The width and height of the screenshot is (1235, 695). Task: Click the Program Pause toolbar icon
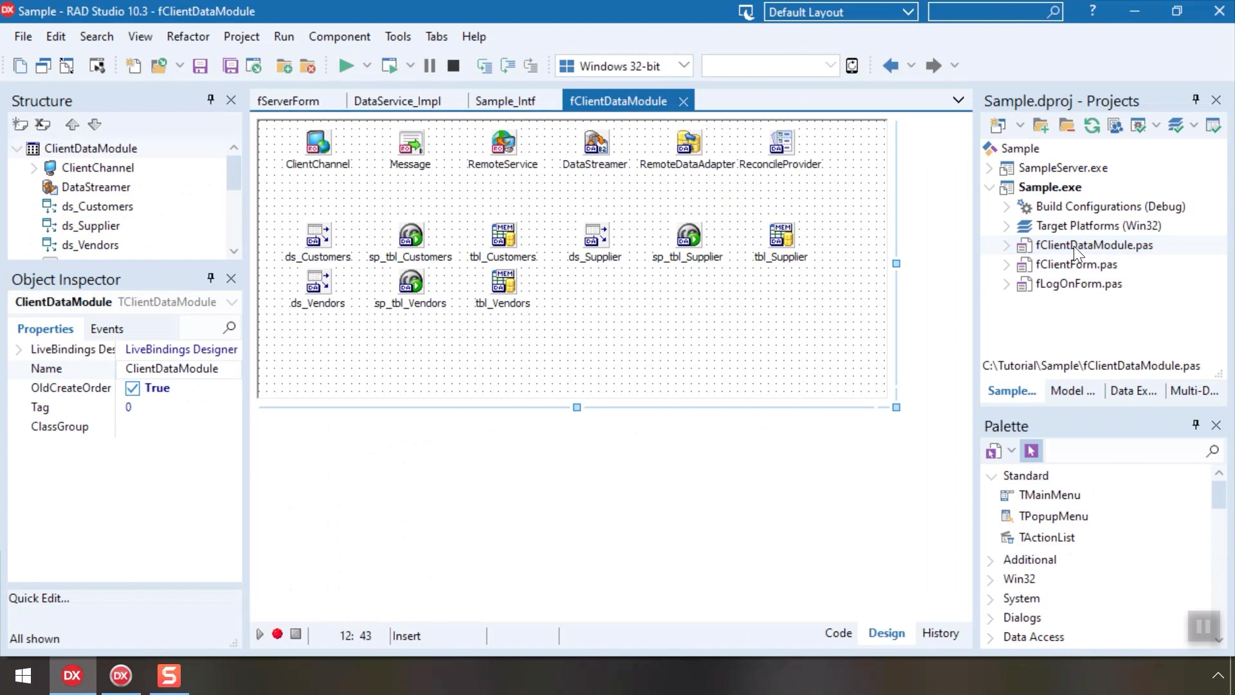click(430, 66)
